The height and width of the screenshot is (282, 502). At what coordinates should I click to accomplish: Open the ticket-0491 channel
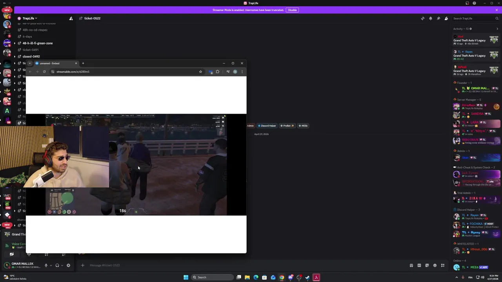(x=31, y=50)
